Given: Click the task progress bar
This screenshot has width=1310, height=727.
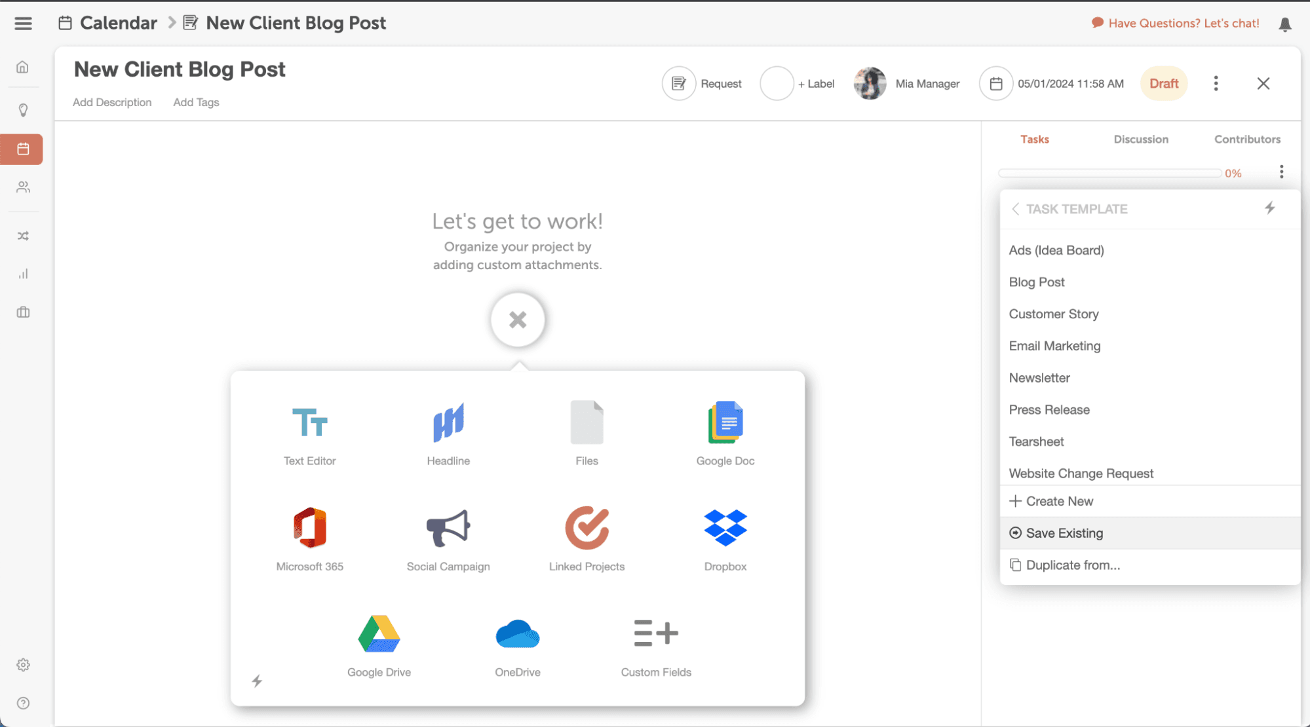Looking at the screenshot, I should click(x=1109, y=174).
